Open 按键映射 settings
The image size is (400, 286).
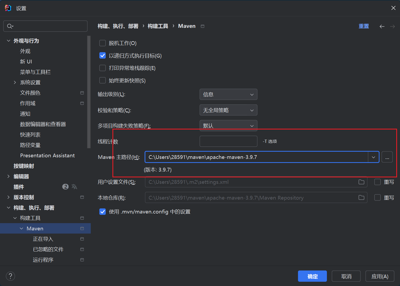(24, 166)
